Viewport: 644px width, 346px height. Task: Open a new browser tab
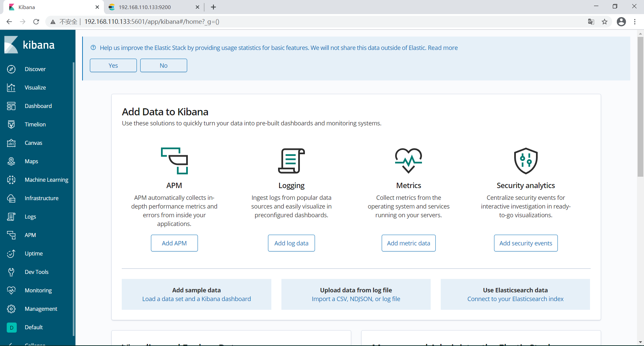[x=213, y=7]
